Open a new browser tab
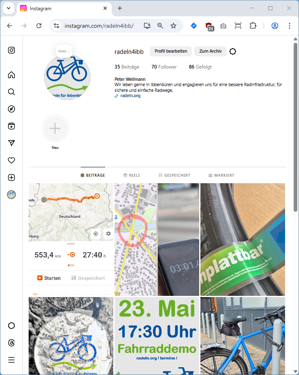The width and height of the screenshot is (299, 375). [x=120, y=9]
